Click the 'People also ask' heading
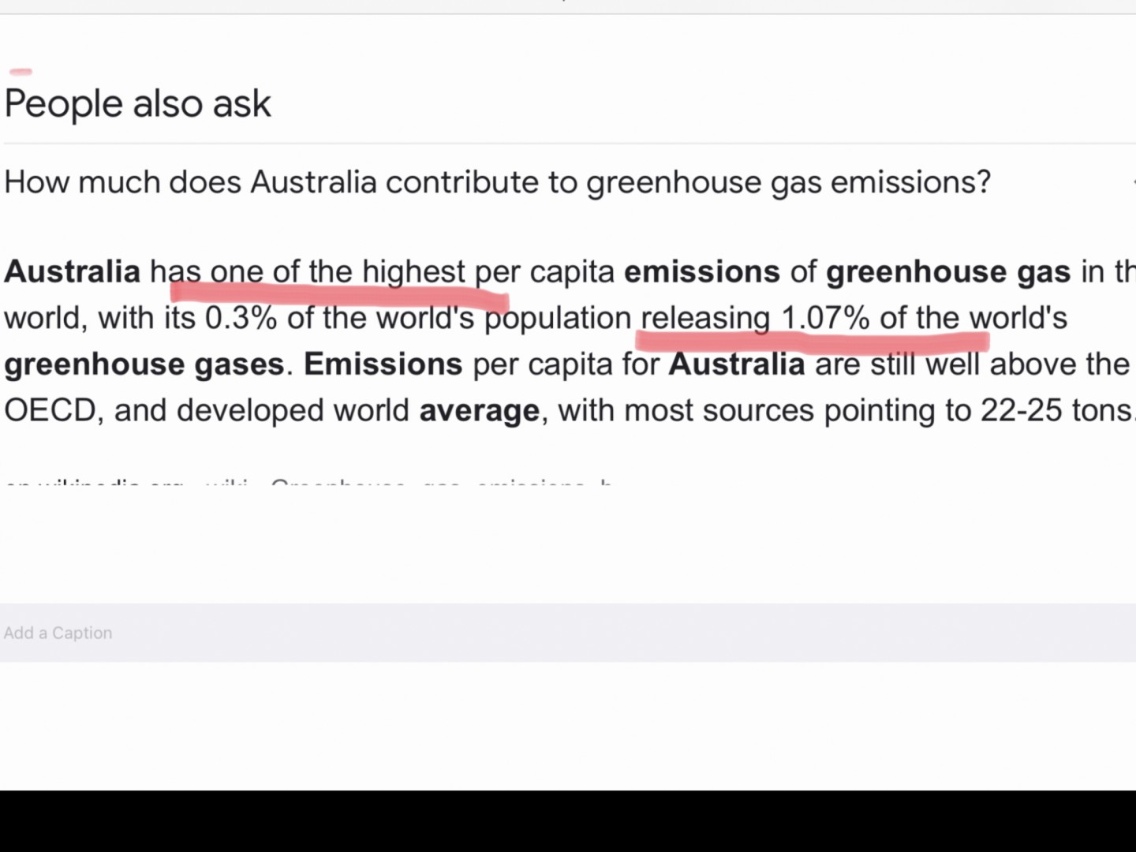 click(138, 104)
